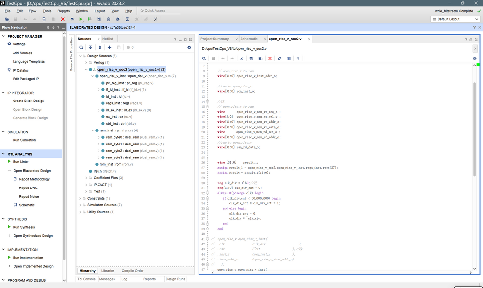The width and height of the screenshot is (483, 288).
Task: Click the Sigma icon in main toolbar
Action: [x=127, y=19]
